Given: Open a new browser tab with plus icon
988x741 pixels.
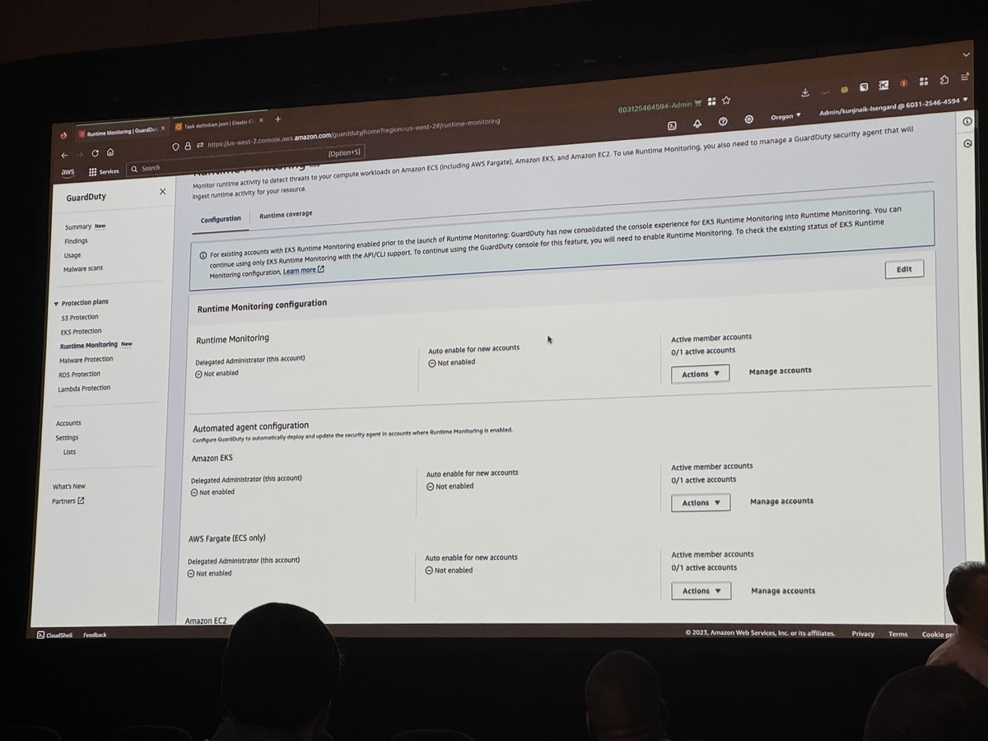Looking at the screenshot, I should point(277,120).
